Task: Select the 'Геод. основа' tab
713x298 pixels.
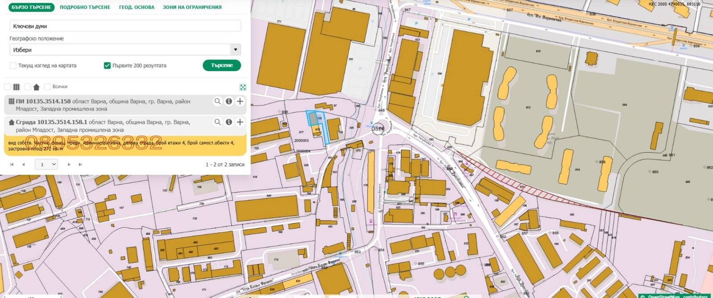Action: coord(136,7)
